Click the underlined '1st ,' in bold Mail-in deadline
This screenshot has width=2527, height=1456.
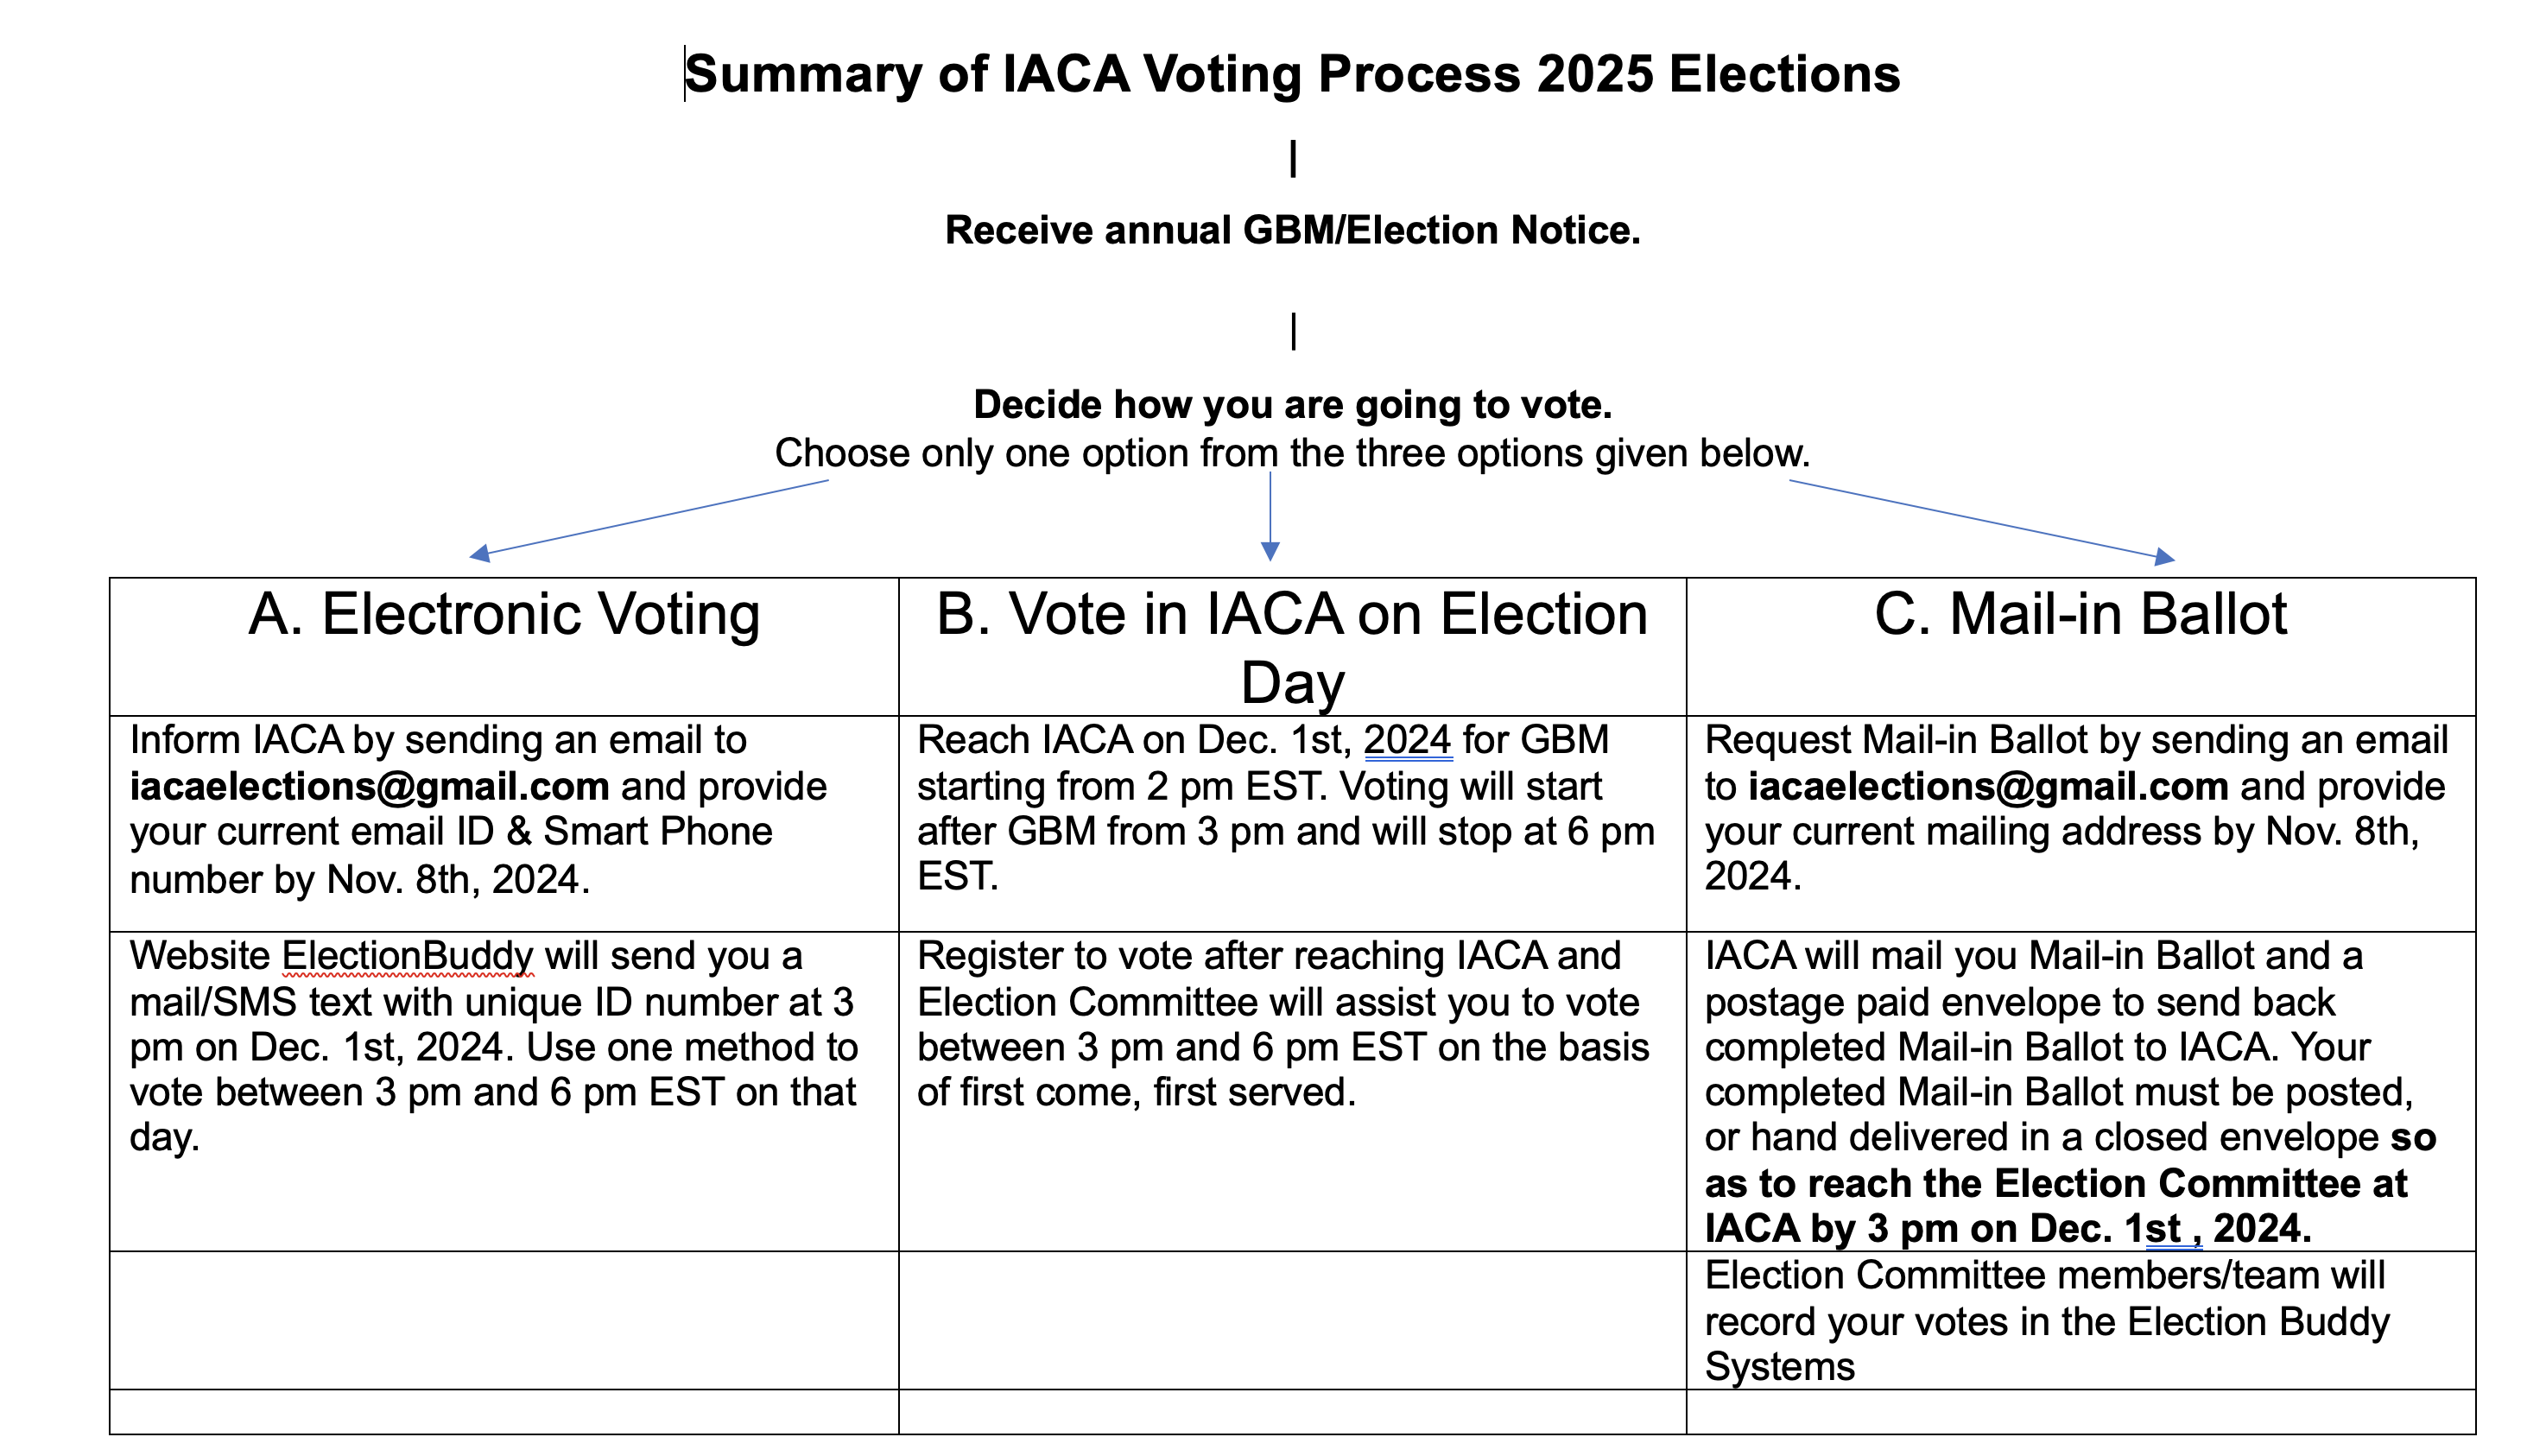(x=2173, y=1229)
